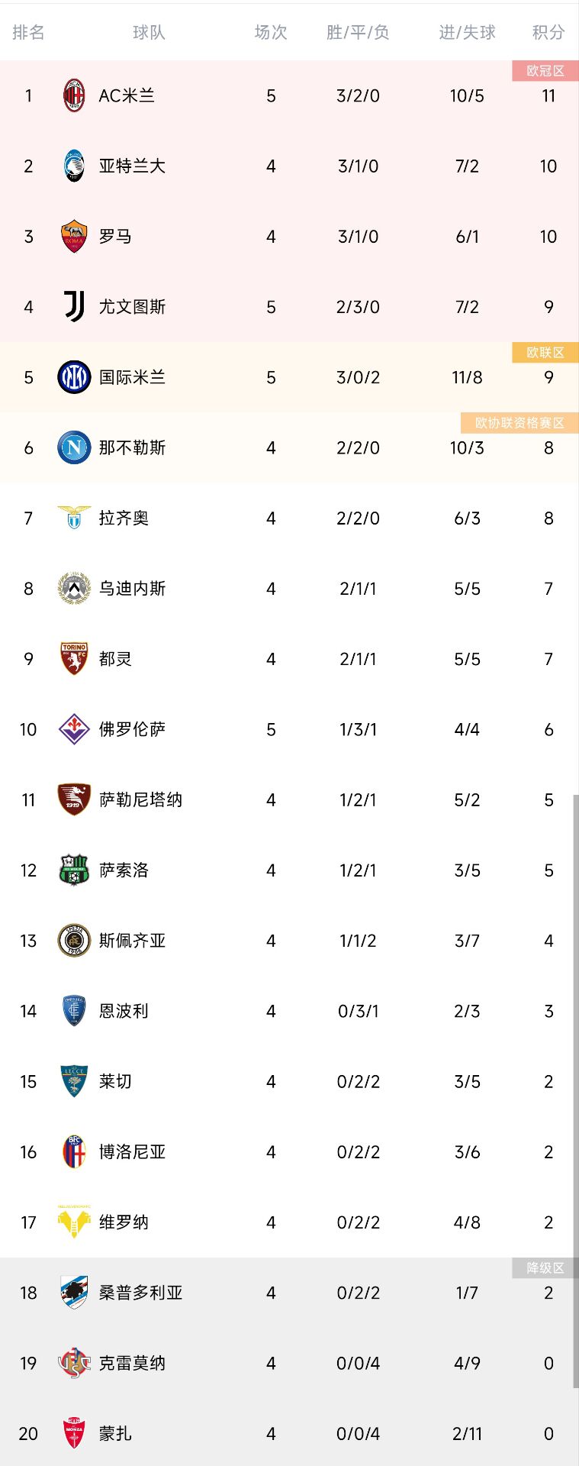Click the AC米兰 club crest
This screenshot has width=579, height=1466.
pyautogui.click(x=74, y=95)
